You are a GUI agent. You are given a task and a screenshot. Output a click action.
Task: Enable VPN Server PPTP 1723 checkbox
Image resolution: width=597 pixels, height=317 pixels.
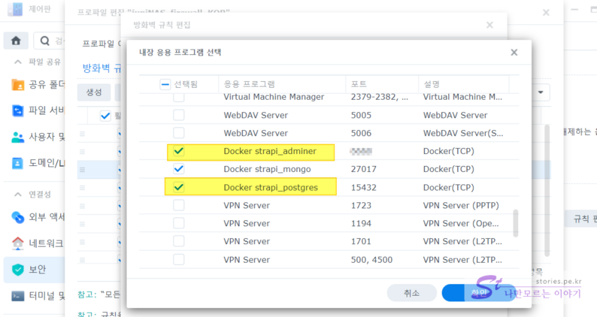(x=179, y=205)
